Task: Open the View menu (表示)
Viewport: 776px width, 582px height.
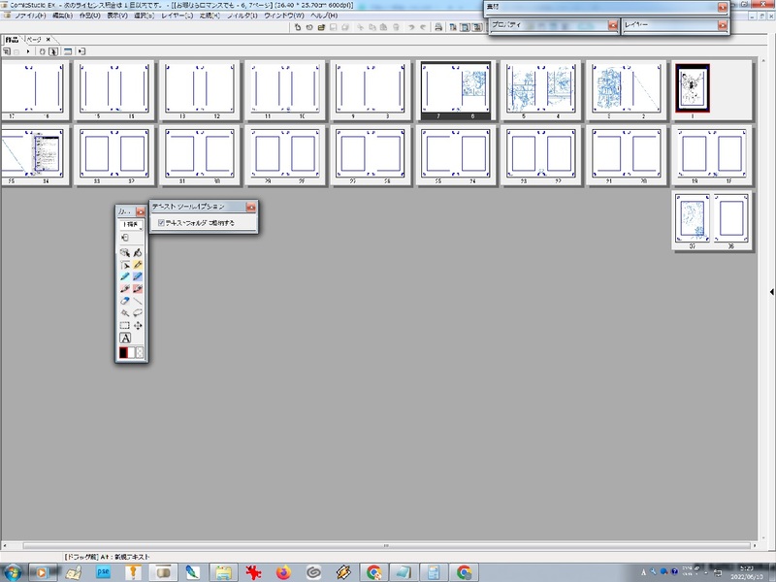Action: tap(116, 16)
